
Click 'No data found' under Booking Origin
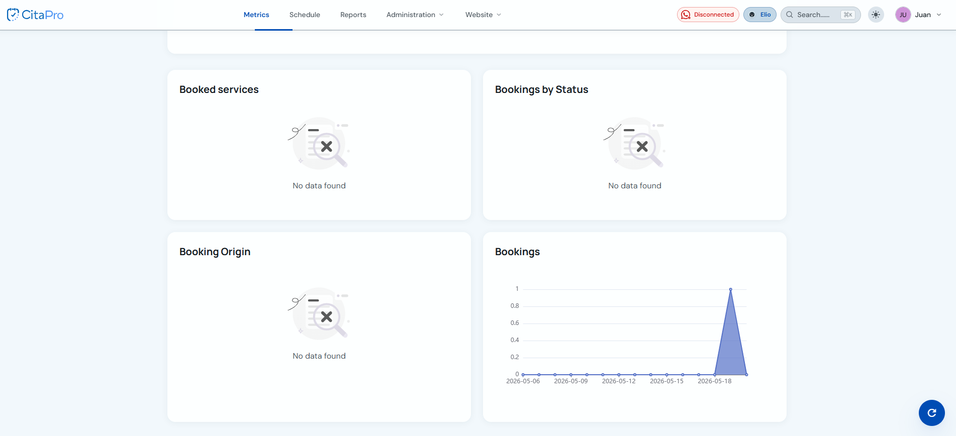[x=319, y=356]
